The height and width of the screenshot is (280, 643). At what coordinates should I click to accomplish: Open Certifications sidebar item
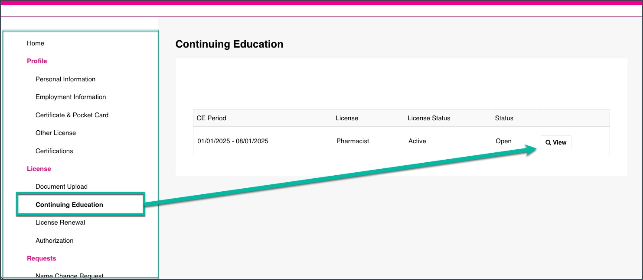(54, 151)
